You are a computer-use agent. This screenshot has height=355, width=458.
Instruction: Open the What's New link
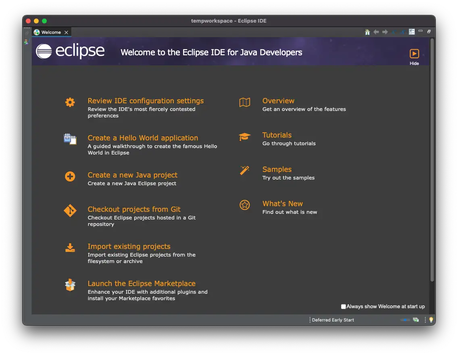point(283,204)
